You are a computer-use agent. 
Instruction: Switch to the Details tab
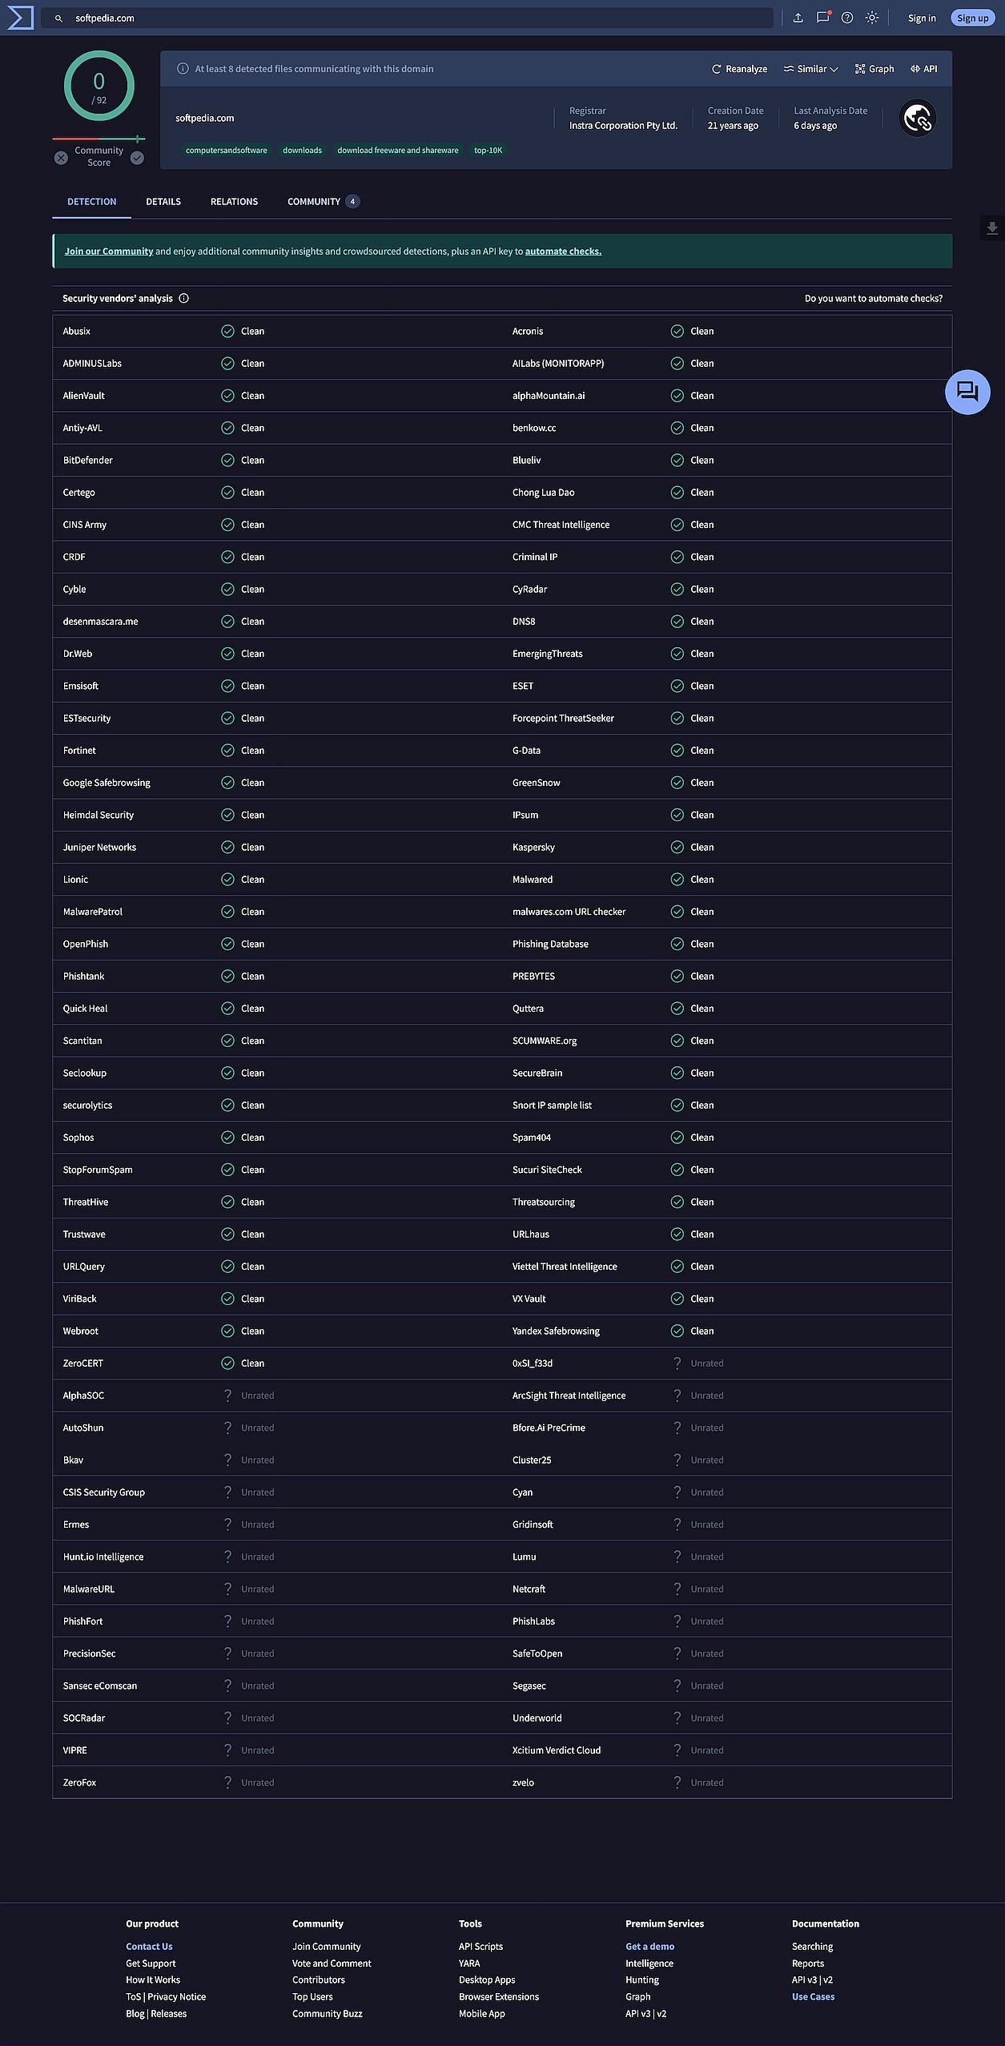[x=163, y=202]
